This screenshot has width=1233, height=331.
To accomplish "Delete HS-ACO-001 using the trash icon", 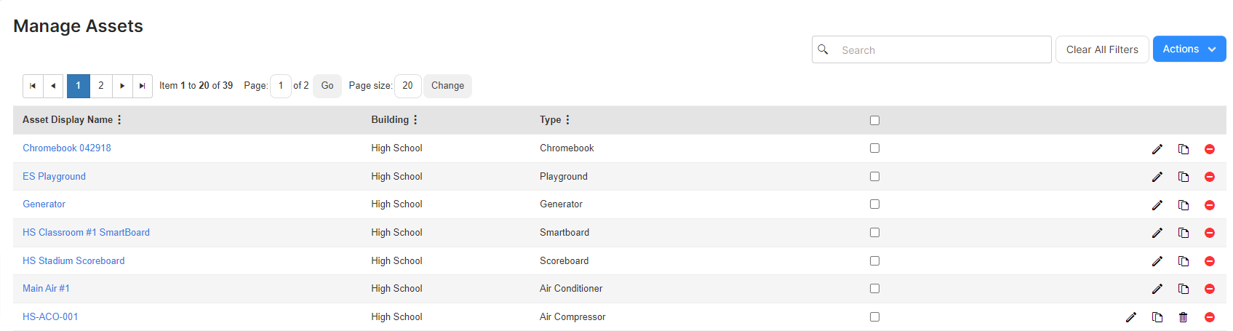I will (1184, 317).
